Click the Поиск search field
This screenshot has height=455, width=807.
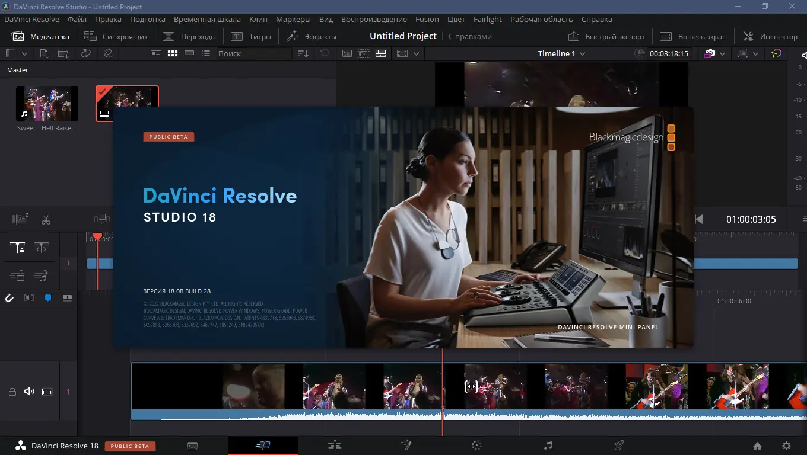pos(253,53)
